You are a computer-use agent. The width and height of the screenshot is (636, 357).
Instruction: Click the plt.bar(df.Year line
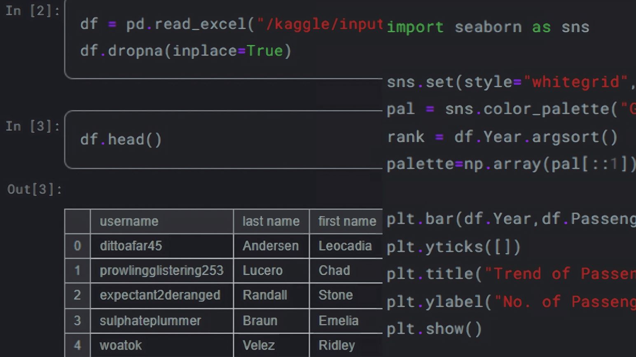click(x=511, y=219)
